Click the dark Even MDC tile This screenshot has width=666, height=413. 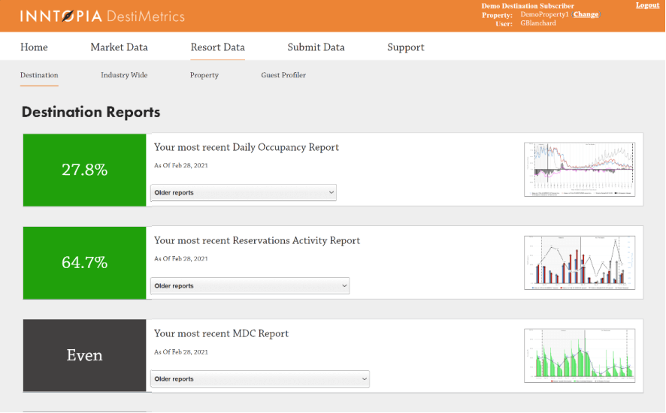tap(84, 355)
